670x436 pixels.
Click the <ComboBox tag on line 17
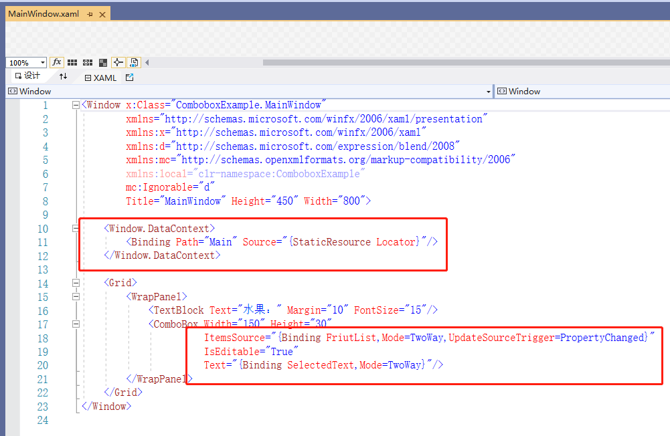click(x=173, y=324)
